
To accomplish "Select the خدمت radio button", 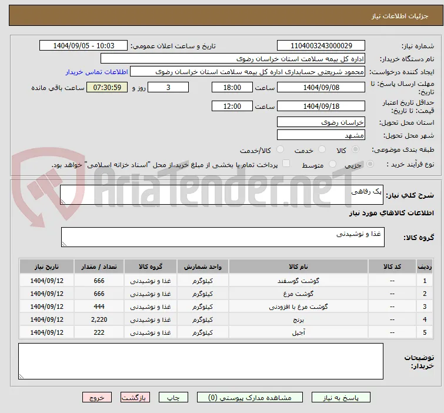I will [x=322, y=149].
